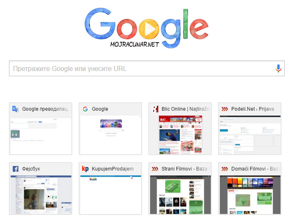Click the Google Translate page thumbnail
Viewport: 292px width, 223px height.
point(41,135)
